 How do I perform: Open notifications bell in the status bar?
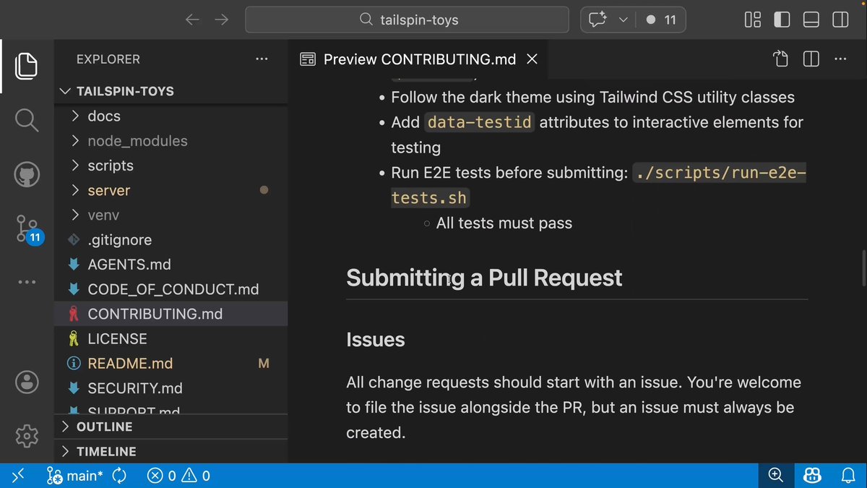tap(848, 476)
